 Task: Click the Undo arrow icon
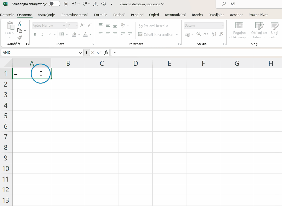point(74,4)
